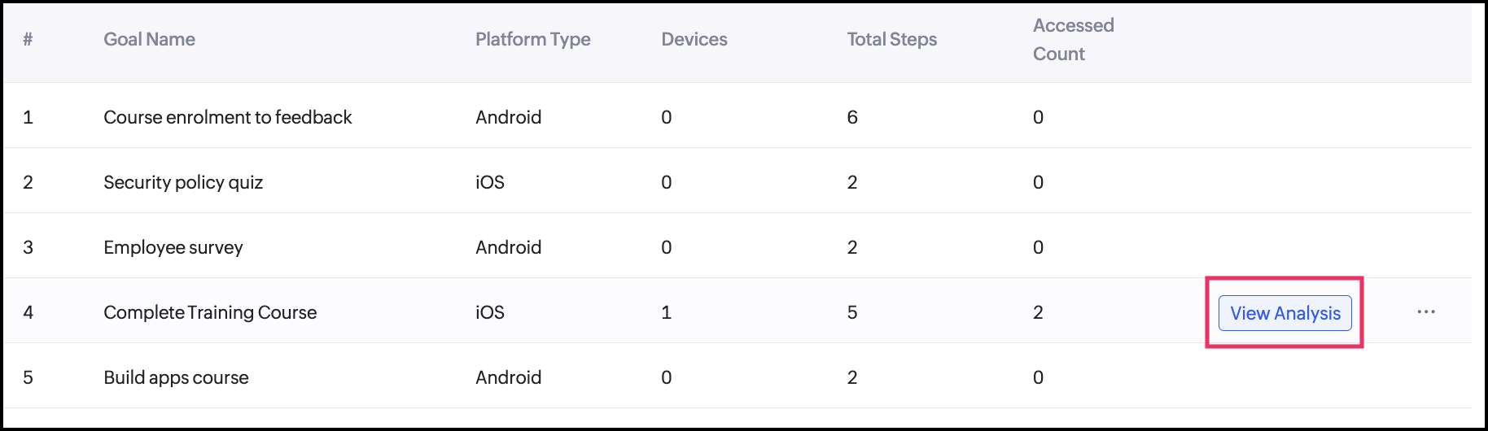Click the Devices column header

pos(694,39)
